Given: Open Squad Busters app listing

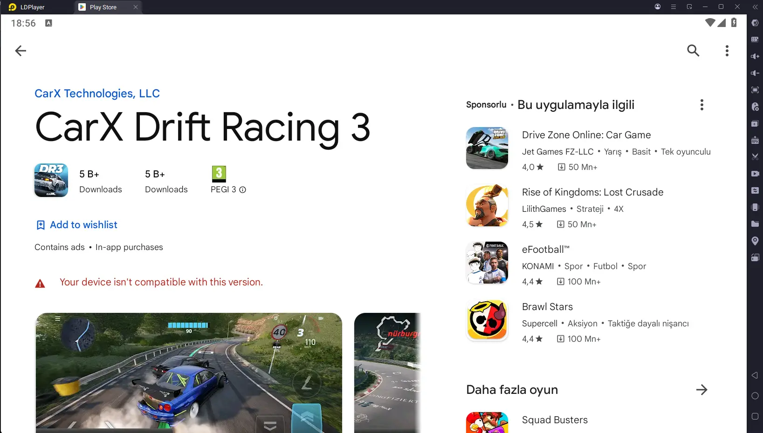Looking at the screenshot, I should click(x=555, y=420).
